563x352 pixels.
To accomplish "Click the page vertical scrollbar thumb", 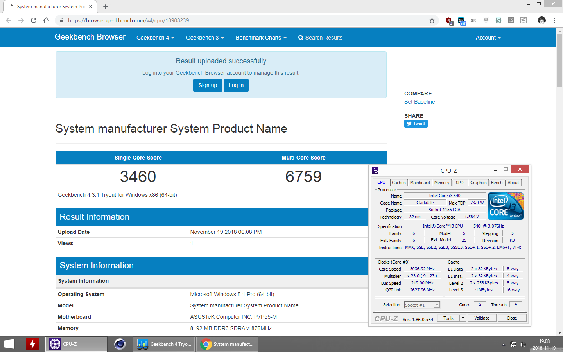I will (x=559, y=61).
